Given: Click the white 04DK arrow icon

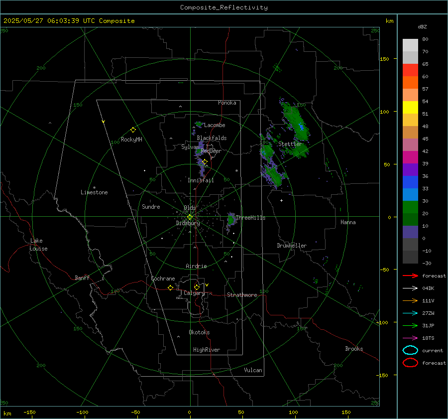Looking at the screenshot, I should pos(410,288).
